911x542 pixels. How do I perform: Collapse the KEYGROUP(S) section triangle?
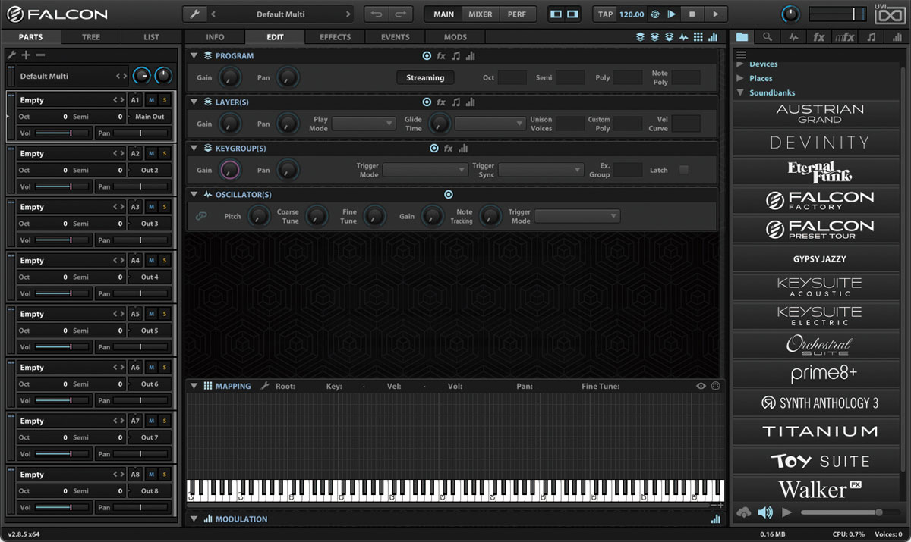click(x=194, y=149)
